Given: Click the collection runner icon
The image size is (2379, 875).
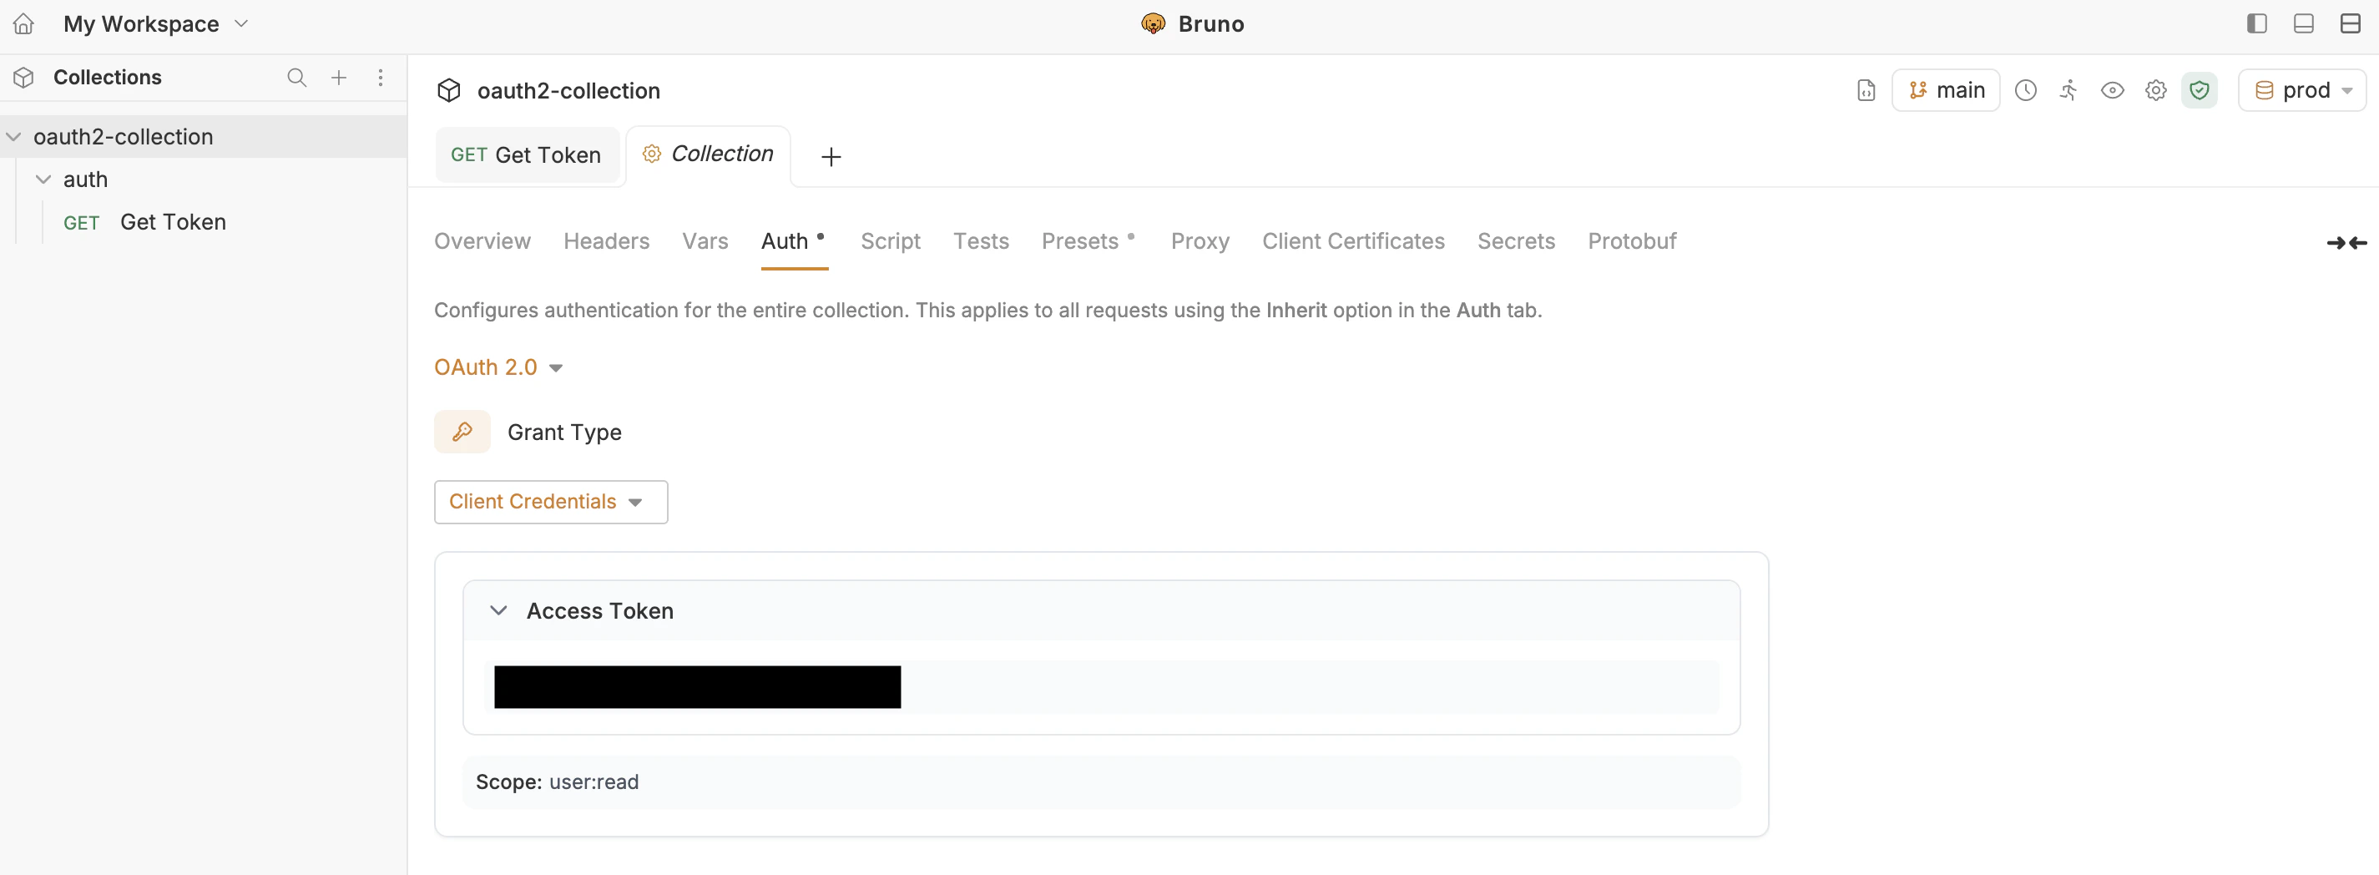Looking at the screenshot, I should tap(2069, 89).
